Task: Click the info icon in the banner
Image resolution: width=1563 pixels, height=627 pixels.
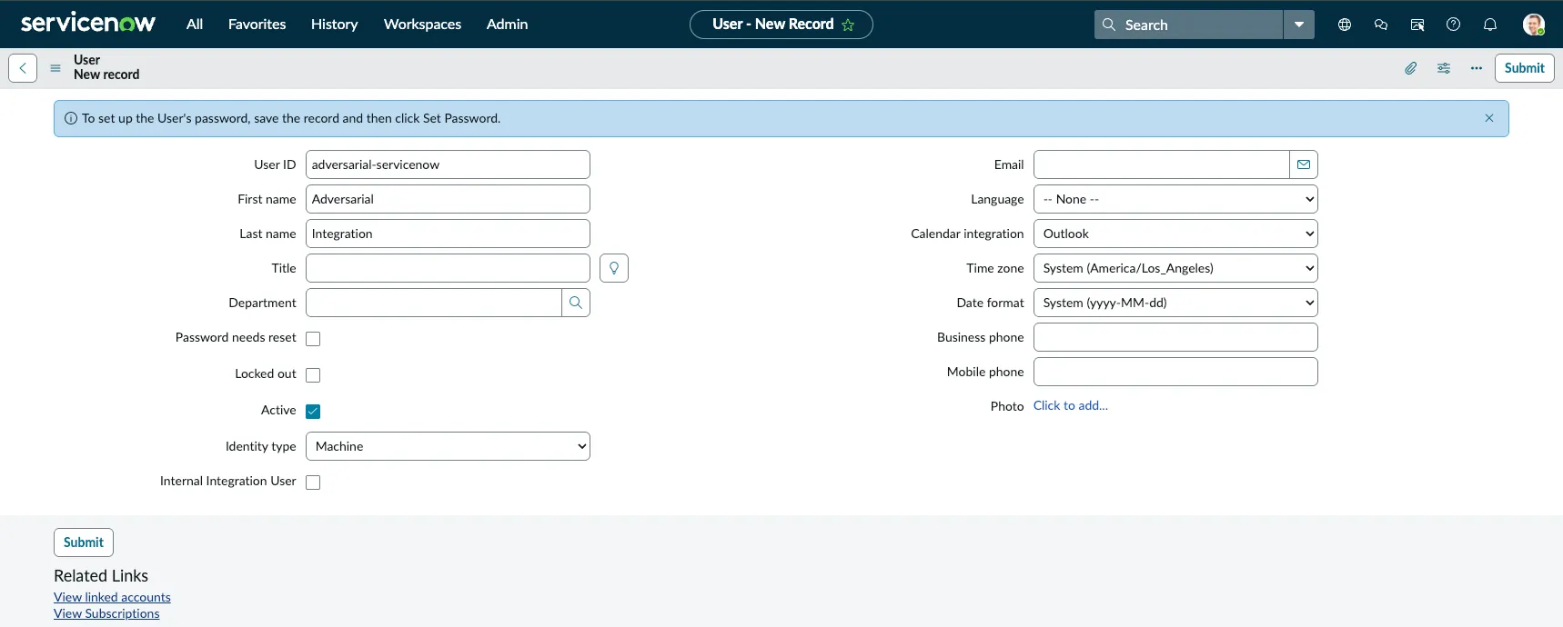Action: pos(71,118)
